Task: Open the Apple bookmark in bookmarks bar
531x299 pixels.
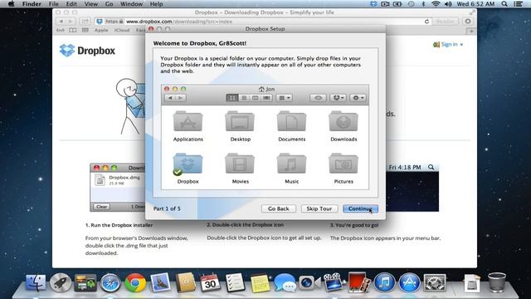Action: [101, 30]
